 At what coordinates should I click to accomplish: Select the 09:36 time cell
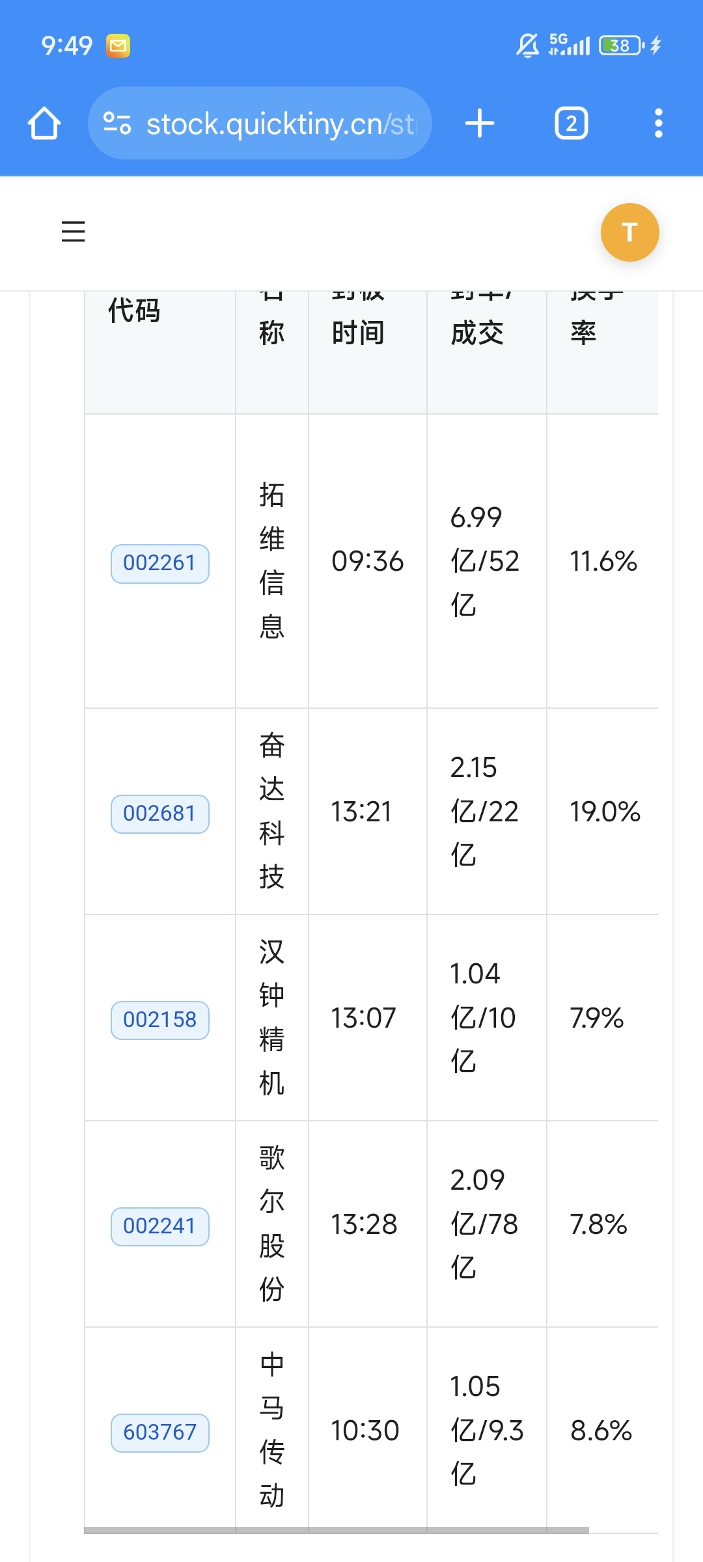[368, 561]
